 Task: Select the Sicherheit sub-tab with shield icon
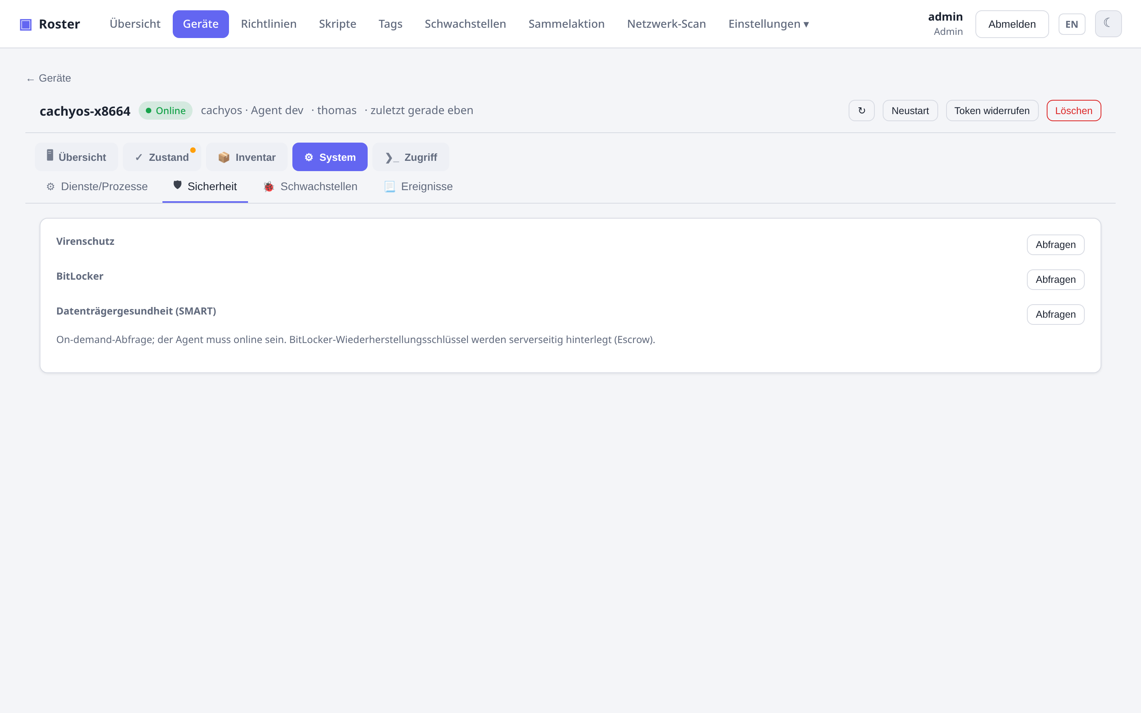[205, 187]
